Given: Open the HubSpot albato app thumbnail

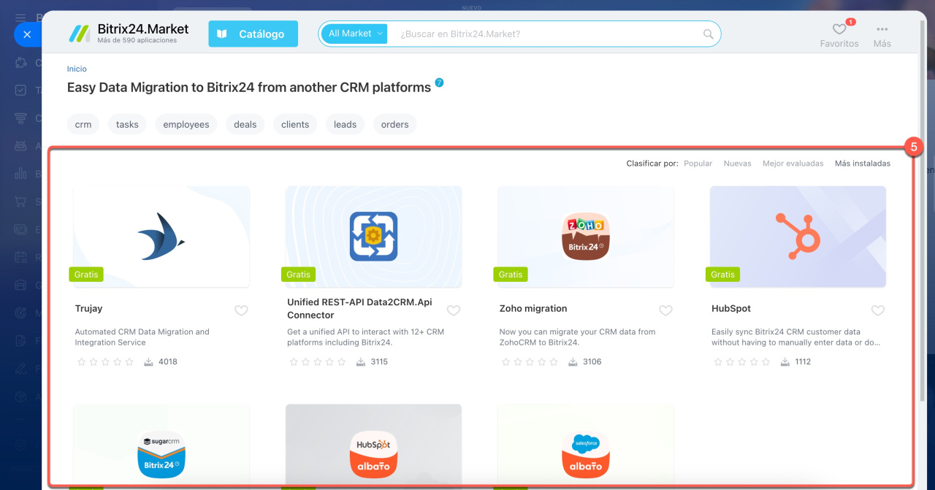Looking at the screenshot, I should tap(373, 445).
